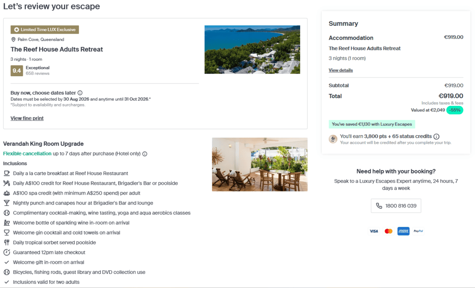Click the breakfast coffee cup icon
The height and width of the screenshot is (288, 475).
coord(6,173)
